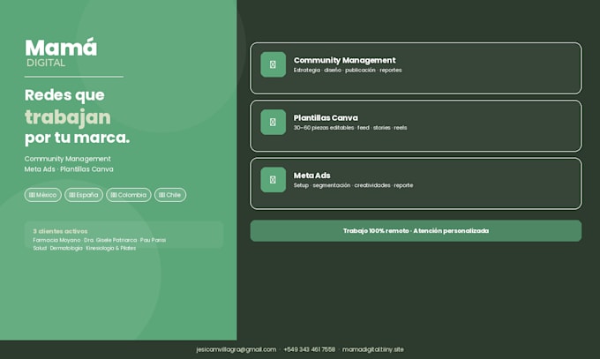This screenshot has width=600, height=359.
Task: Click the flag icon in the Colombia pill
Action: 114,195
